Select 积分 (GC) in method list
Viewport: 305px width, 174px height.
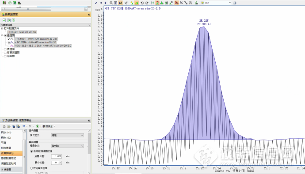coord(6,138)
